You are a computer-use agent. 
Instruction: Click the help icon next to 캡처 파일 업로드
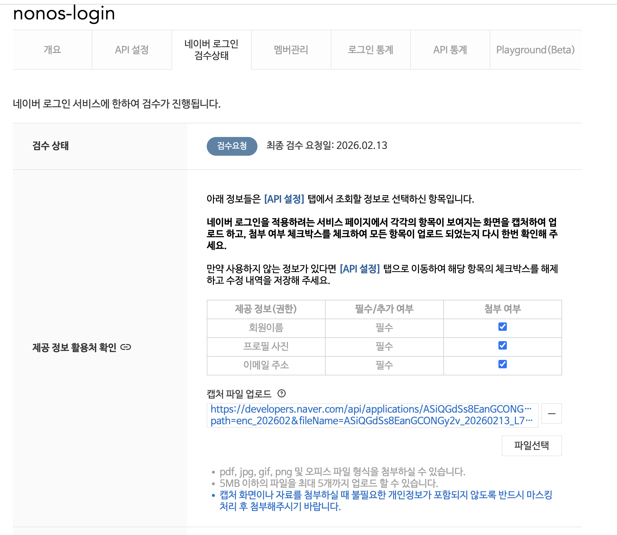point(282,393)
